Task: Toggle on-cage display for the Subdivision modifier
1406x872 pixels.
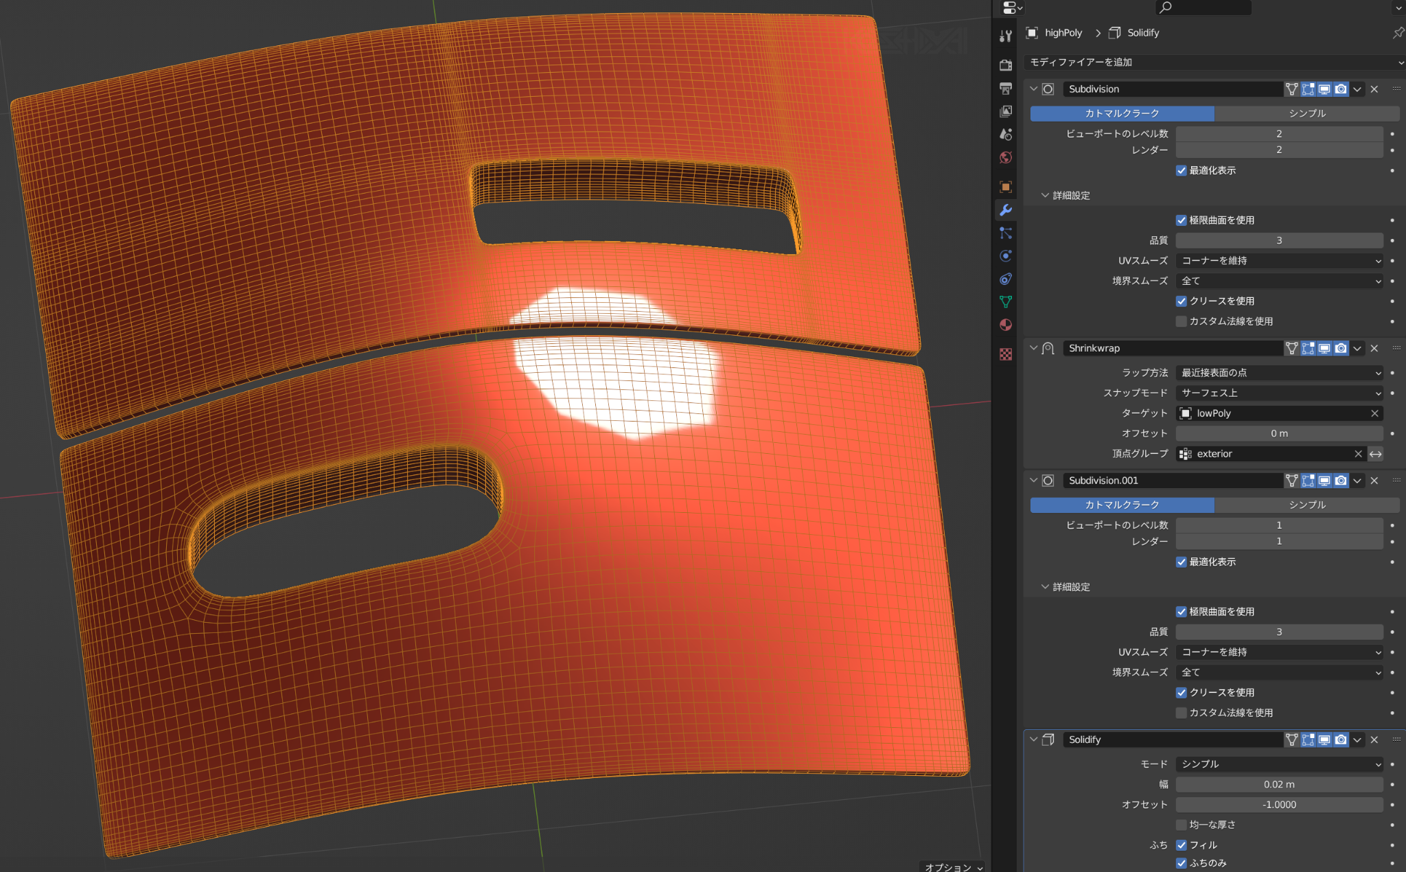Action: point(1292,89)
